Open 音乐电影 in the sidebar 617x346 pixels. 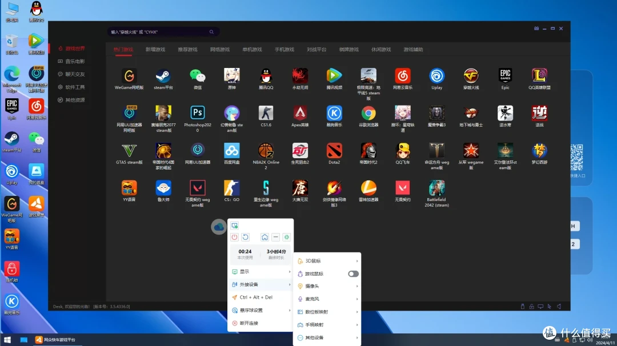[x=71, y=61]
